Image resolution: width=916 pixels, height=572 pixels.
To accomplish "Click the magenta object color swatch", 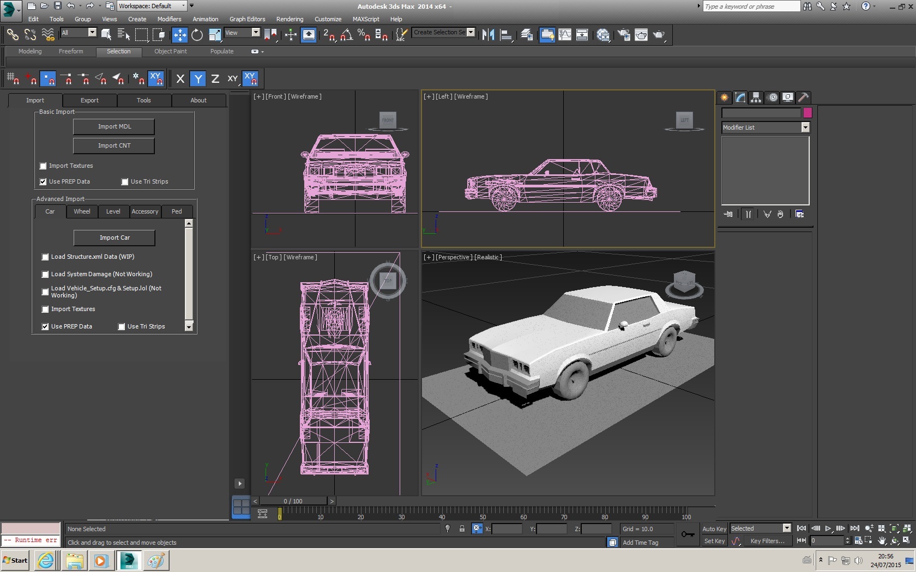I will (x=807, y=113).
